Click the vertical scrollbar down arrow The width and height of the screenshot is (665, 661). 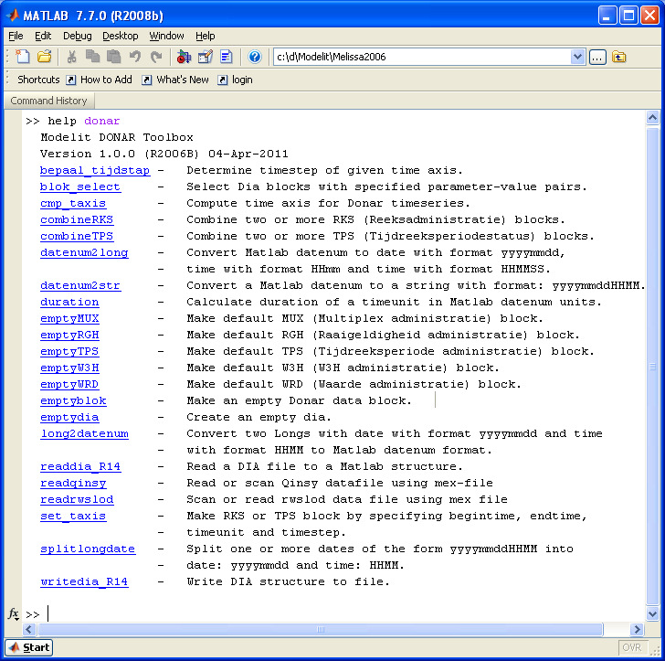coord(652,613)
